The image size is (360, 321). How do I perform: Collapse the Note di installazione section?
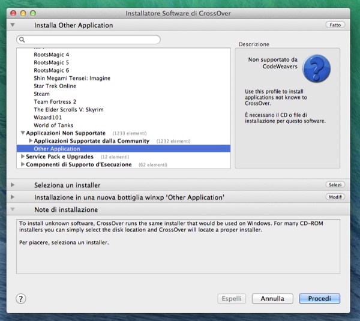pyautogui.click(x=13, y=209)
